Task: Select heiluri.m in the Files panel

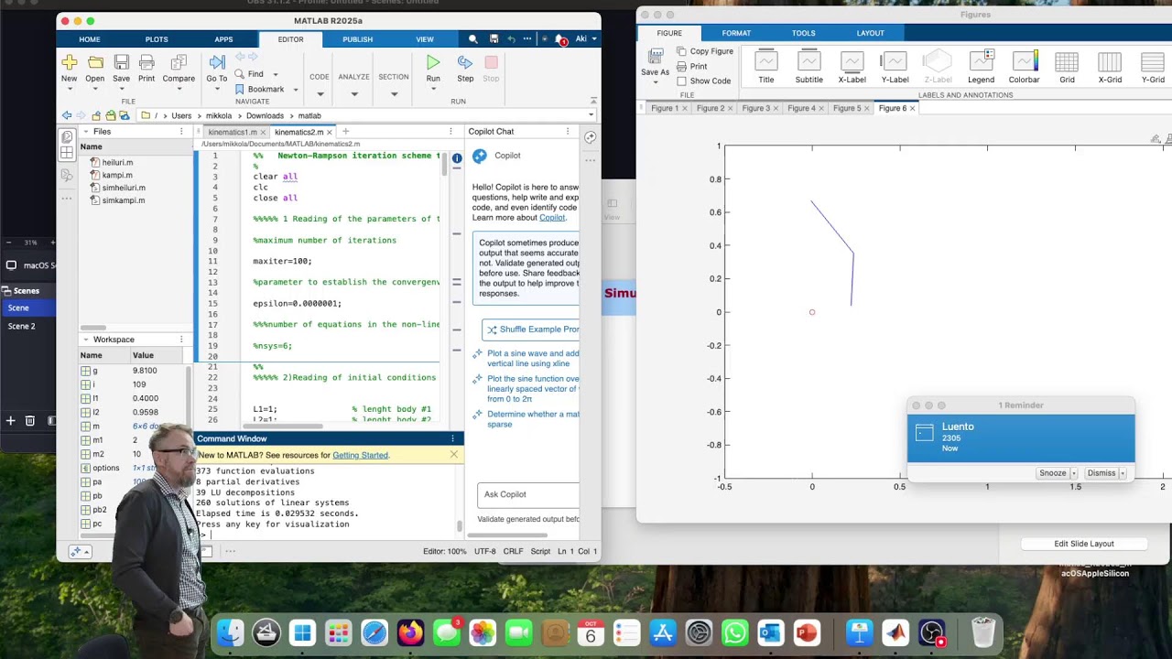Action: coord(117,162)
